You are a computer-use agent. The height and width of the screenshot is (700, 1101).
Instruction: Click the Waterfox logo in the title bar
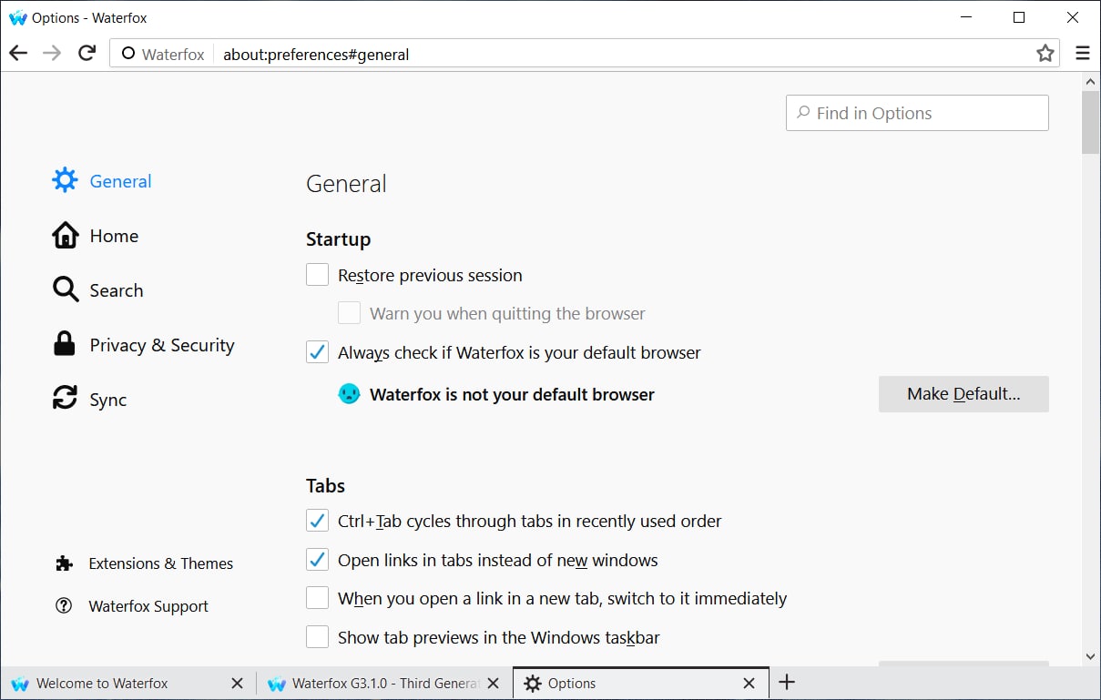pyautogui.click(x=18, y=17)
